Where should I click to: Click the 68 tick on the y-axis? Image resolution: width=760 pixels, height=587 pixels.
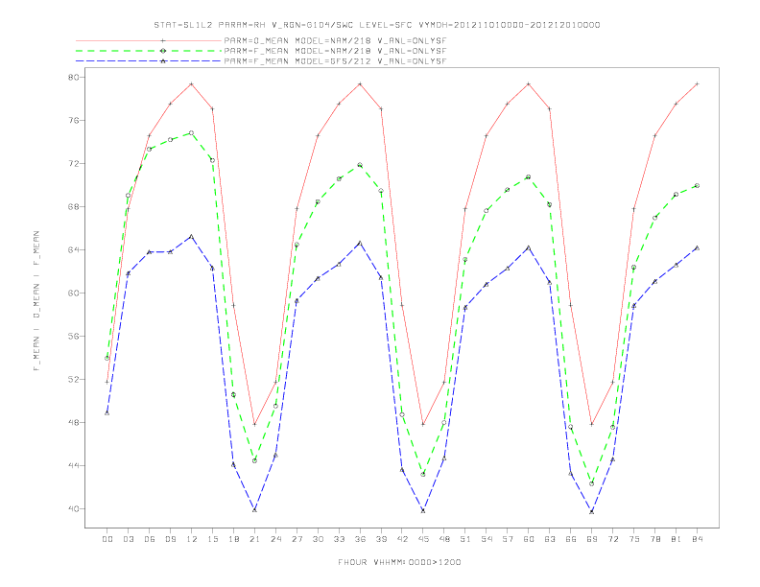73,207
